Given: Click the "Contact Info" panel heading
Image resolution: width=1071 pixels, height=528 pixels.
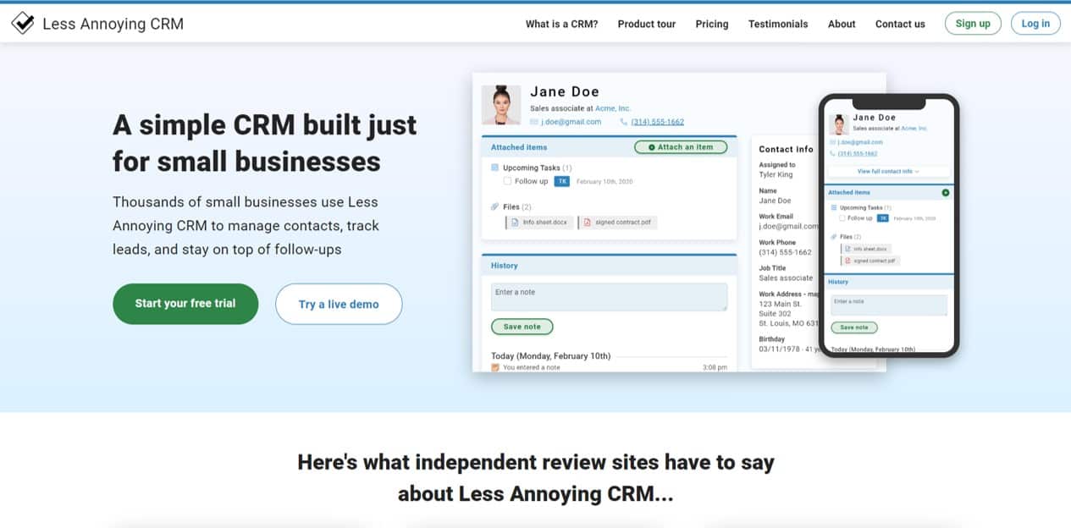Looking at the screenshot, I should (x=786, y=149).
